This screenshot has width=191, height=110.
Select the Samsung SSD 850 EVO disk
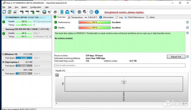27,33
